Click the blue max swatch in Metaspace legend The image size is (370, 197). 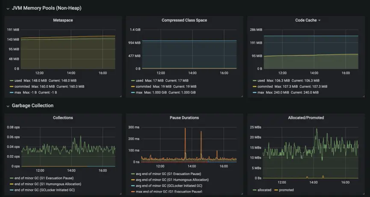point(12,93)
